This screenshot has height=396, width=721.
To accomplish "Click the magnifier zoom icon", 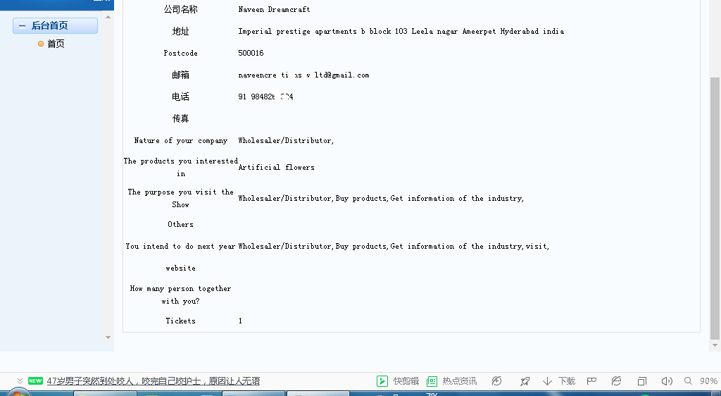I will [689, 380].
